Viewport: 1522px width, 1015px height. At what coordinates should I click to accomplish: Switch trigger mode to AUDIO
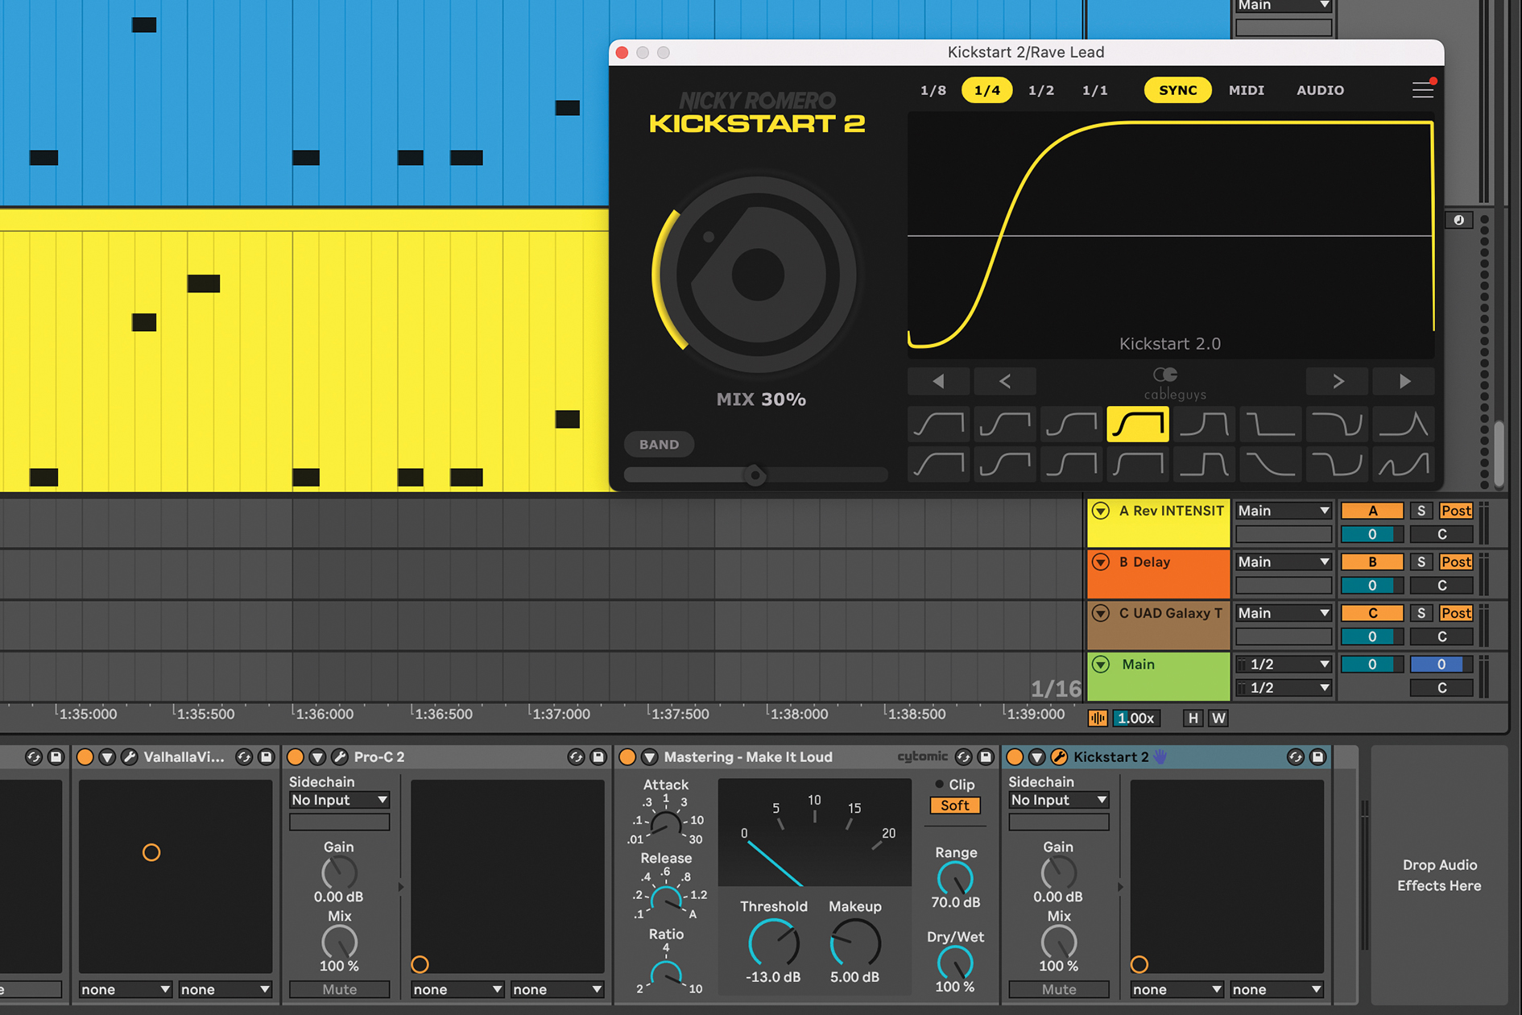point(1320,90)
